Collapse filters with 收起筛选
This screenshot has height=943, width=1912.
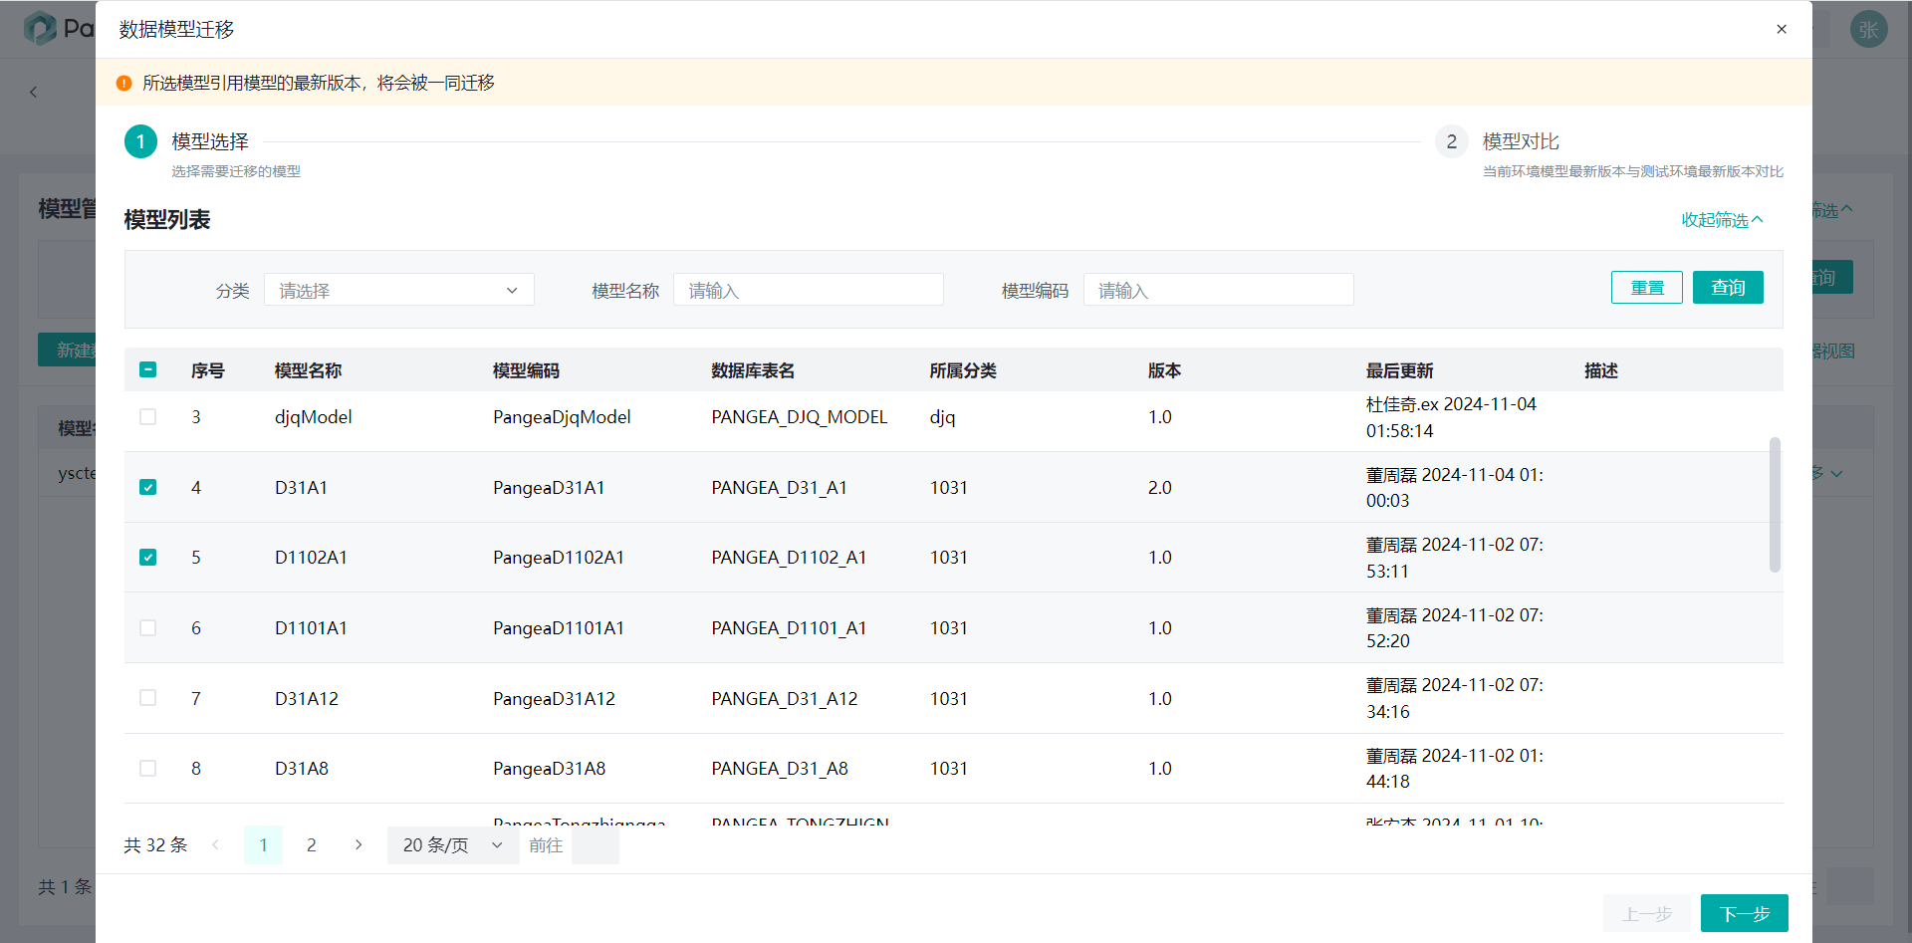pos(1722,219)
